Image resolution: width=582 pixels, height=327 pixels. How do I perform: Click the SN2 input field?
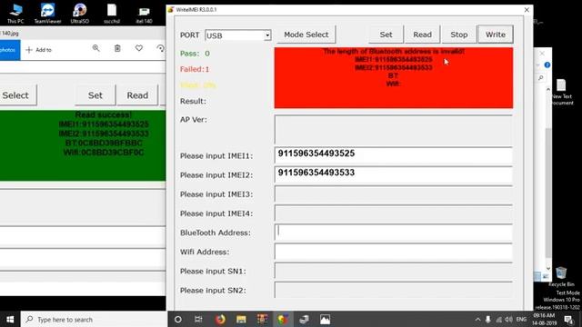394,290
